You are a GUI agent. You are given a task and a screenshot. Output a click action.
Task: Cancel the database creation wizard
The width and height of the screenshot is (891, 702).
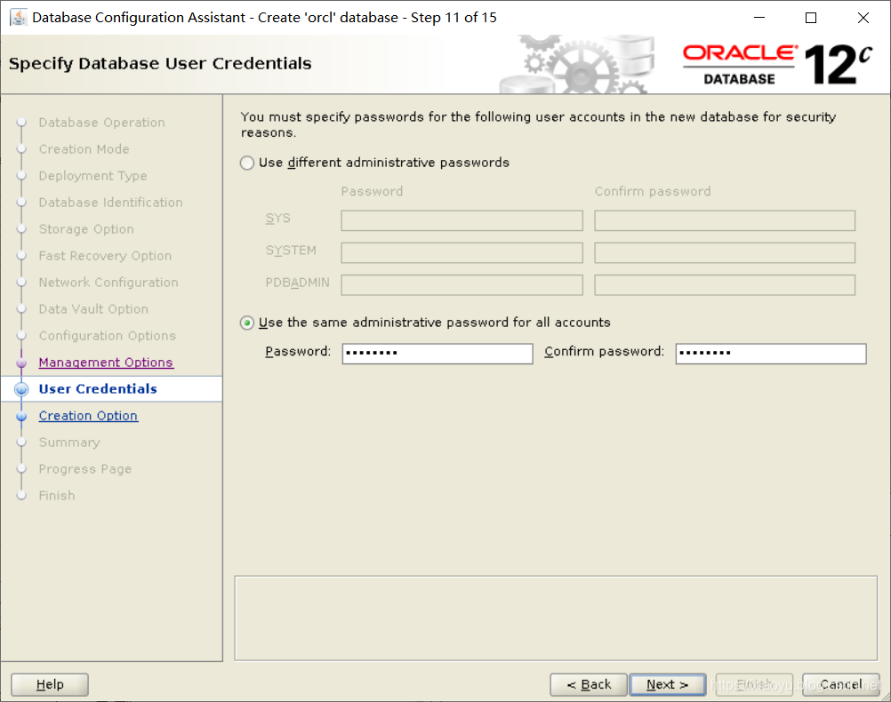pos(840,684)
